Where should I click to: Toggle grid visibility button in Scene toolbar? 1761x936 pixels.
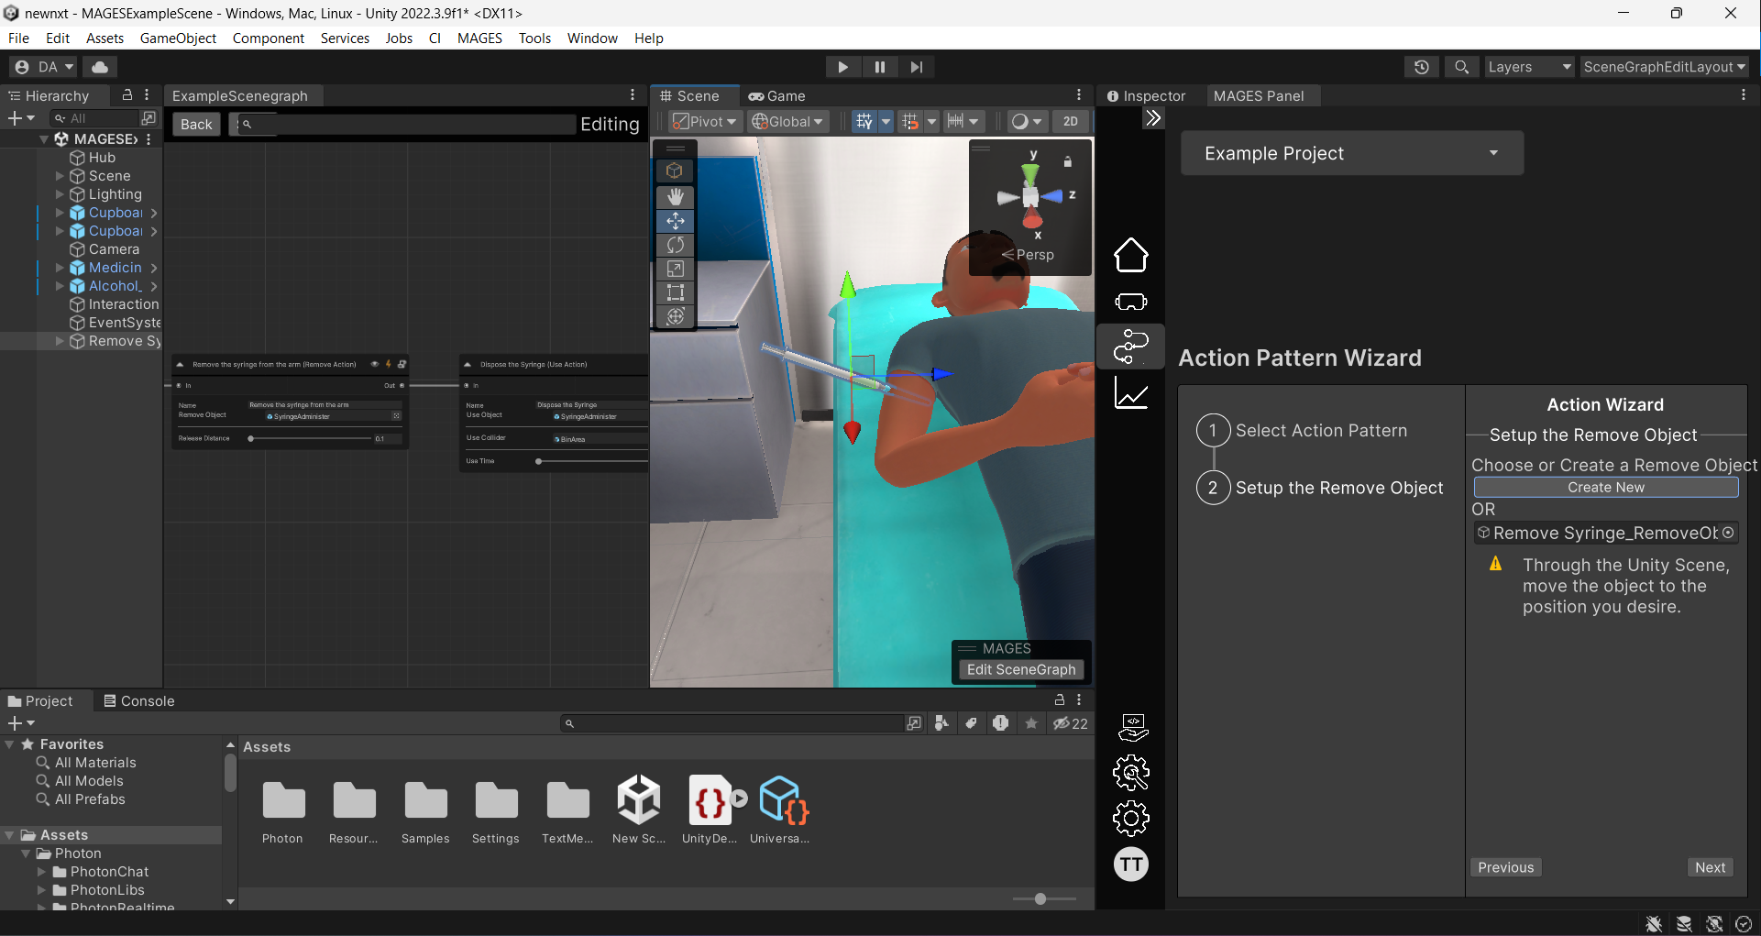864,121
